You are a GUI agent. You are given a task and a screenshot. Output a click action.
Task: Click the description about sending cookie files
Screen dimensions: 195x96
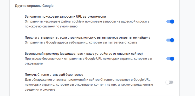[87, 24]
